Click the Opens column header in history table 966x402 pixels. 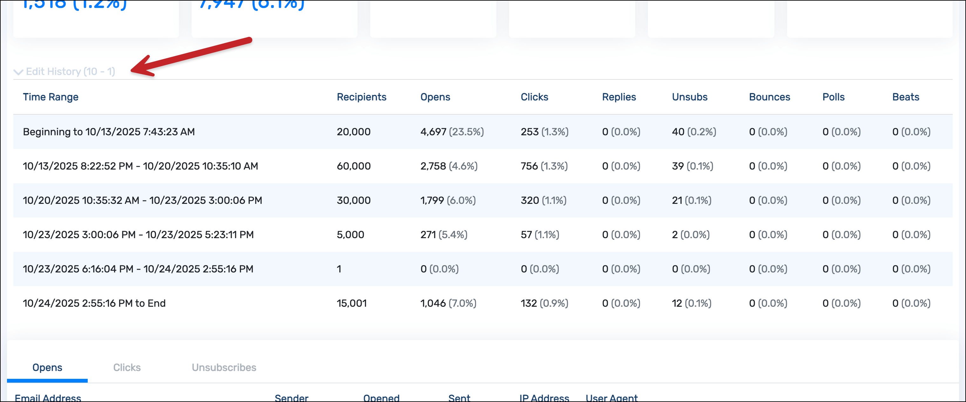(x=435, y=97)
